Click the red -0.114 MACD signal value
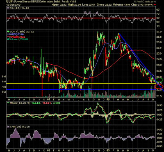The width and height of the screenshot is (164, 152). pos(46,103)
